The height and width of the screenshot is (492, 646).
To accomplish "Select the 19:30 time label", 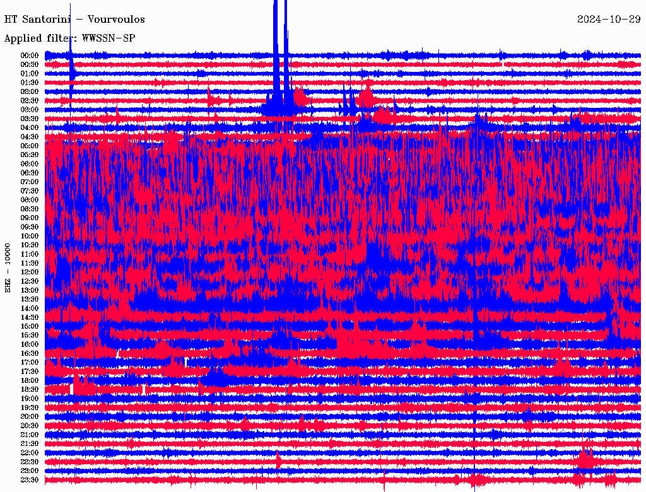I will coord(29,407).
